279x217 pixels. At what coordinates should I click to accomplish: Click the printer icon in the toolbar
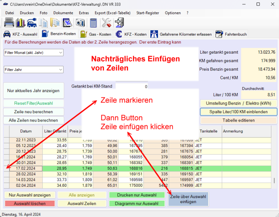point(9,23)
